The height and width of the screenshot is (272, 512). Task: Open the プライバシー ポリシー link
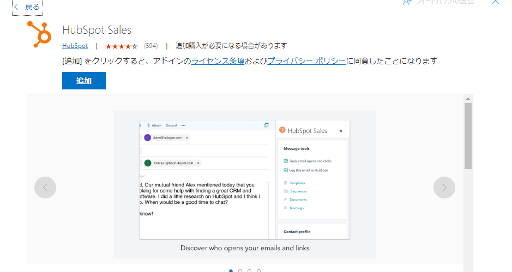click(306, 61)
